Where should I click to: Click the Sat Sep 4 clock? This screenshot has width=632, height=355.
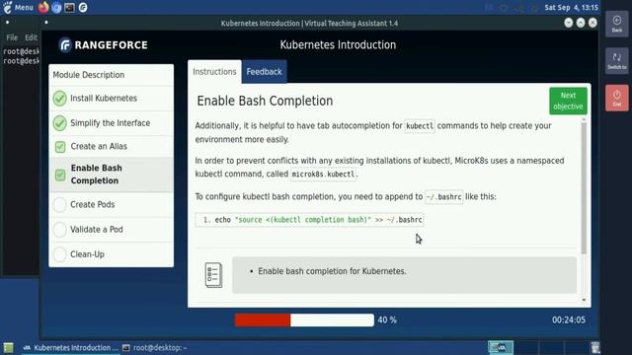tap(571, 7)
